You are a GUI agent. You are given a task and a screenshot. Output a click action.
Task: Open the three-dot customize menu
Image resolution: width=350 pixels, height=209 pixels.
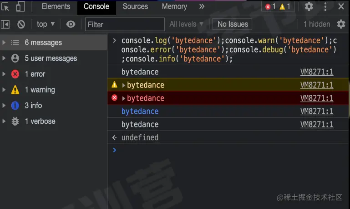[x=325, y=7]
